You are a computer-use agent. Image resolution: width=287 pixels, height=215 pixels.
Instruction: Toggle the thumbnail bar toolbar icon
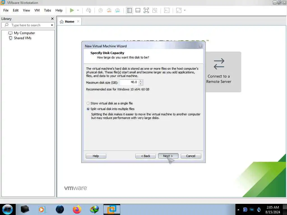coord(138,10)
